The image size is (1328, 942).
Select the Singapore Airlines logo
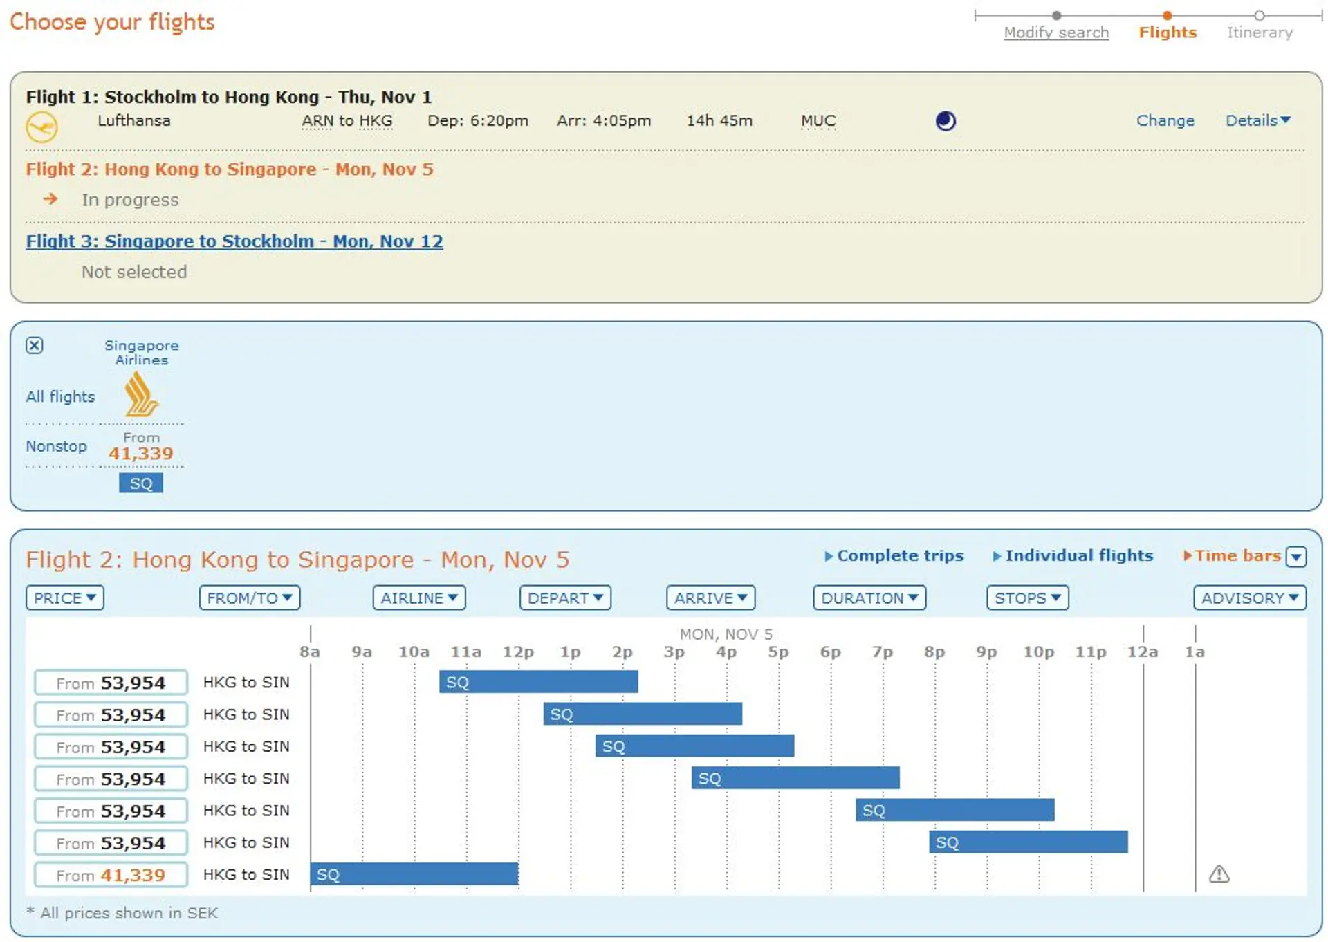click(x=141, y=394)
